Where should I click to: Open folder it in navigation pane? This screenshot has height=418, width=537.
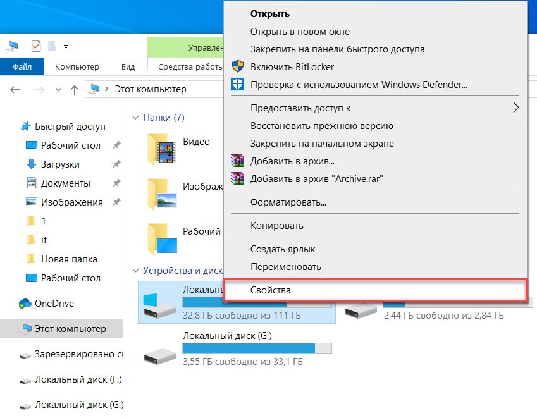44,240
